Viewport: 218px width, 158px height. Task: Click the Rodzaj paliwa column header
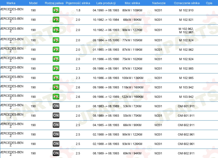pyautogui.click(x=54, y=3)
